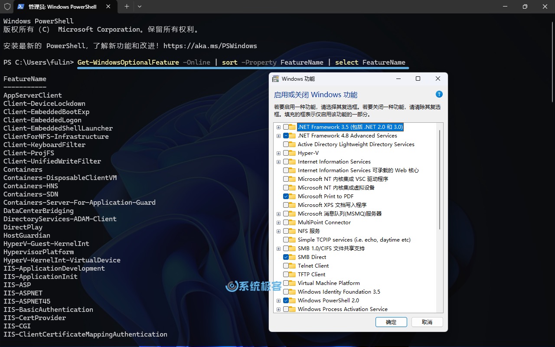The width and height of the screenshot is (555, 347).
Task: Click the folder icon beside Active Directory Lightweight Directory Services
Action: click(293, 144)
